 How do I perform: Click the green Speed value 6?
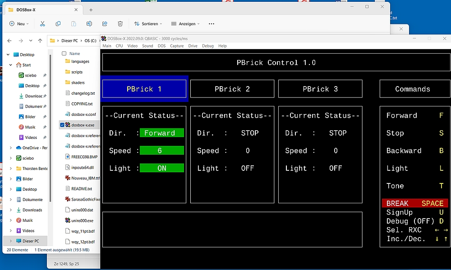(162, 151)
